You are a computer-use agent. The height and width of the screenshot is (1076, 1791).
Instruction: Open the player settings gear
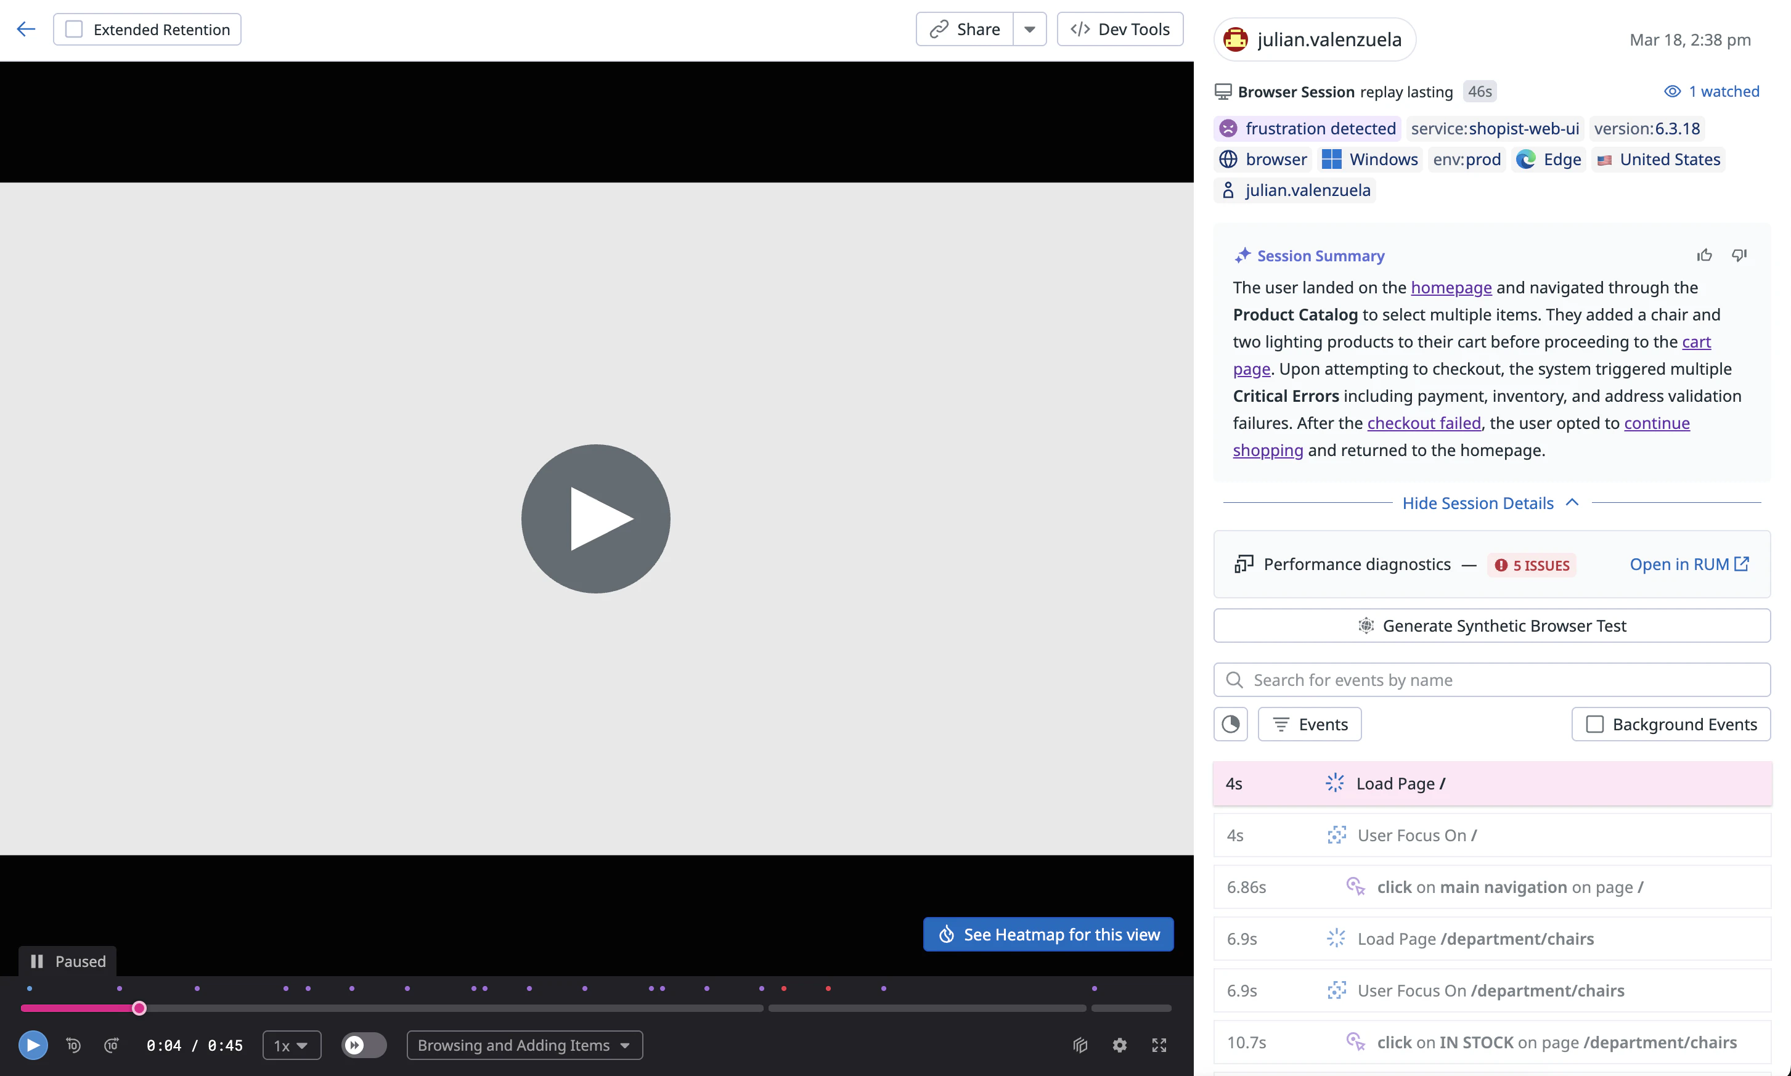1120,1045
